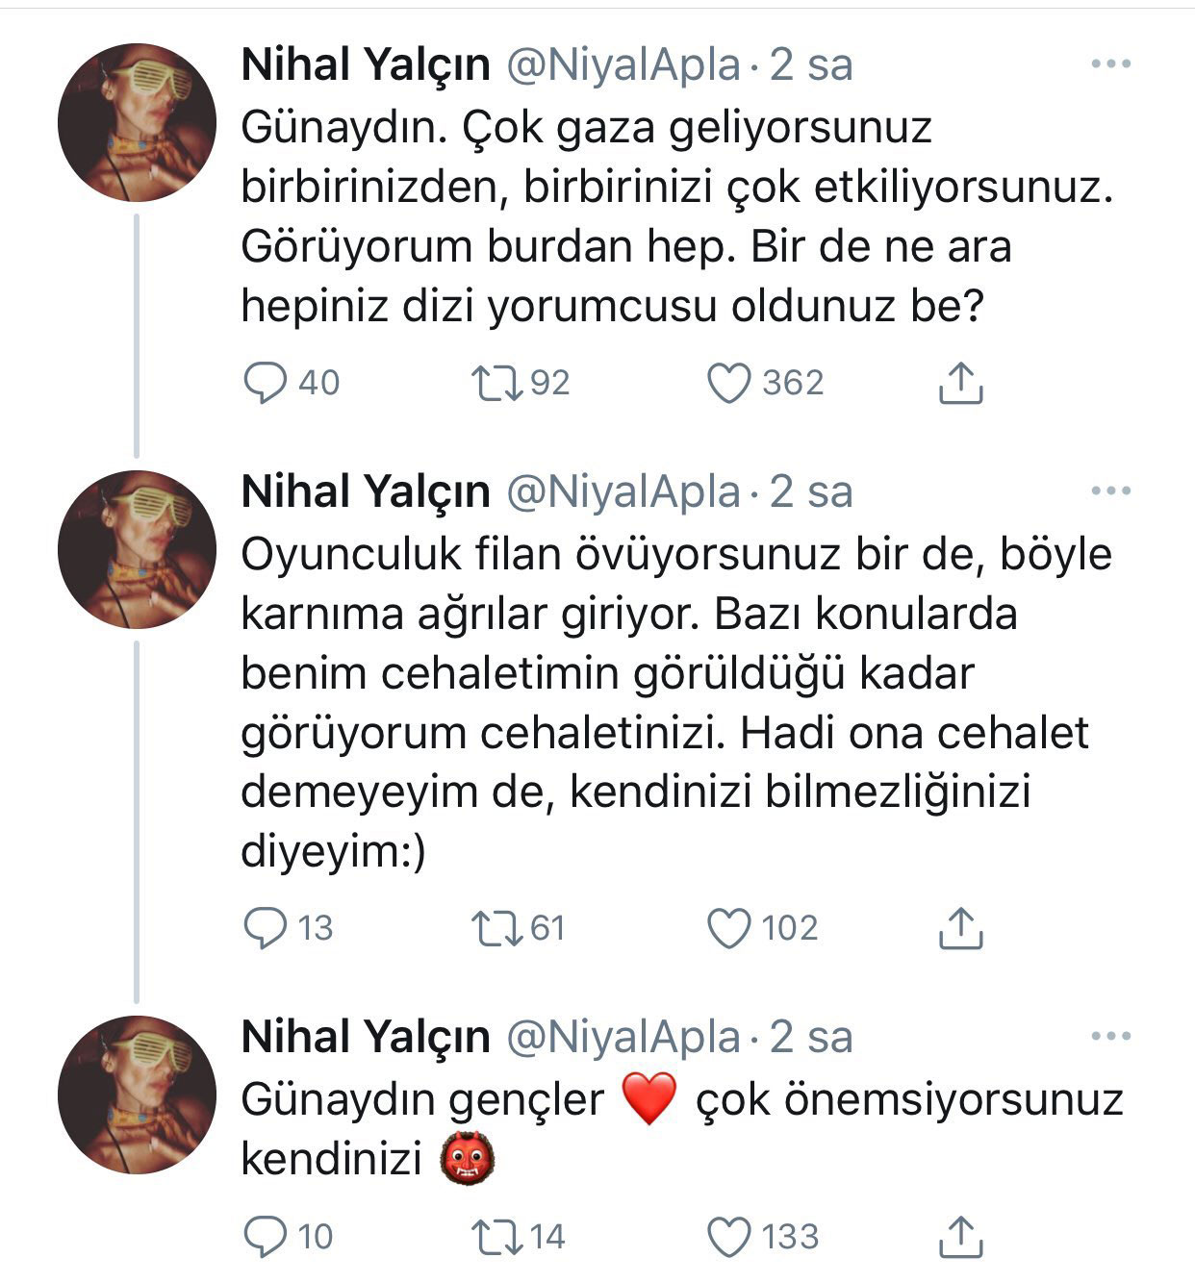Screen dimensions: 1195x1283
Task: Open the first tweet's profile picture
Action: (x=137, y=122)
